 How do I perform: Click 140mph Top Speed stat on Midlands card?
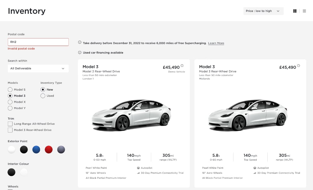tap(250, 157)
